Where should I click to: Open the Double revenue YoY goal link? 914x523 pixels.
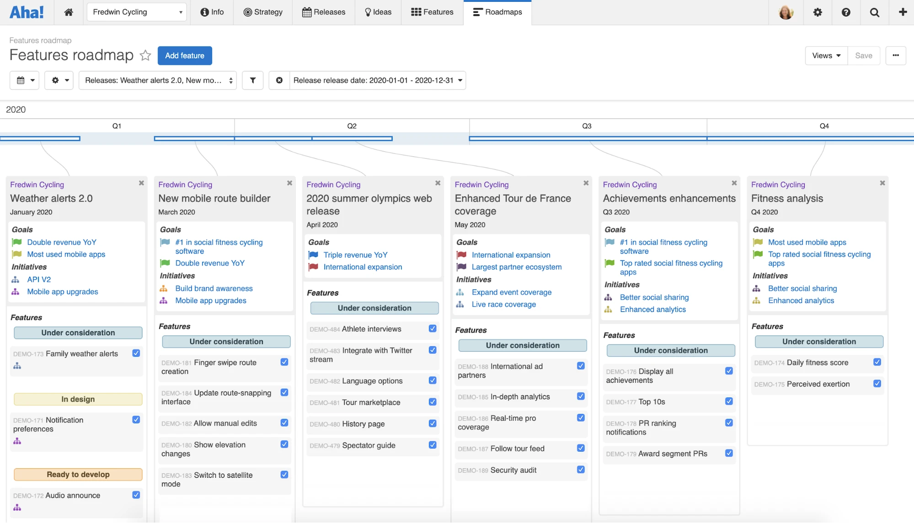point(62,242)
